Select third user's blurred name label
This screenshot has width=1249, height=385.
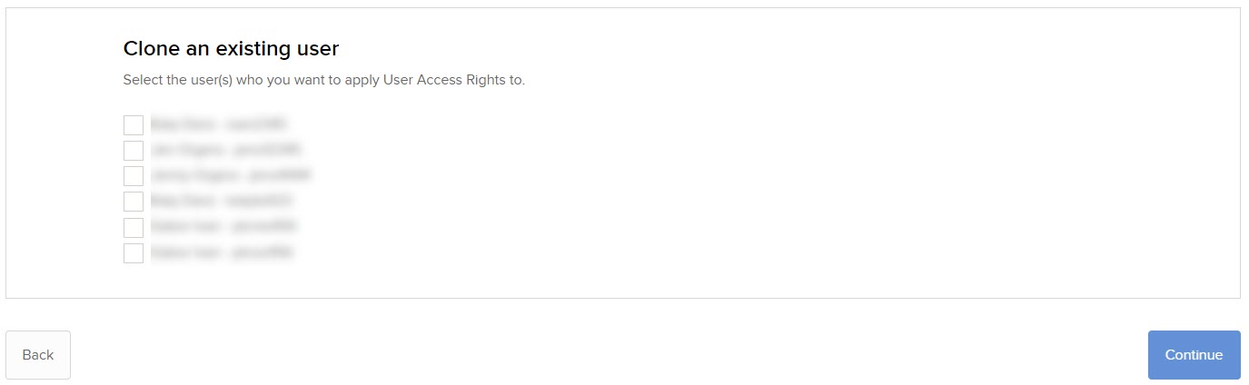[232, 175]
